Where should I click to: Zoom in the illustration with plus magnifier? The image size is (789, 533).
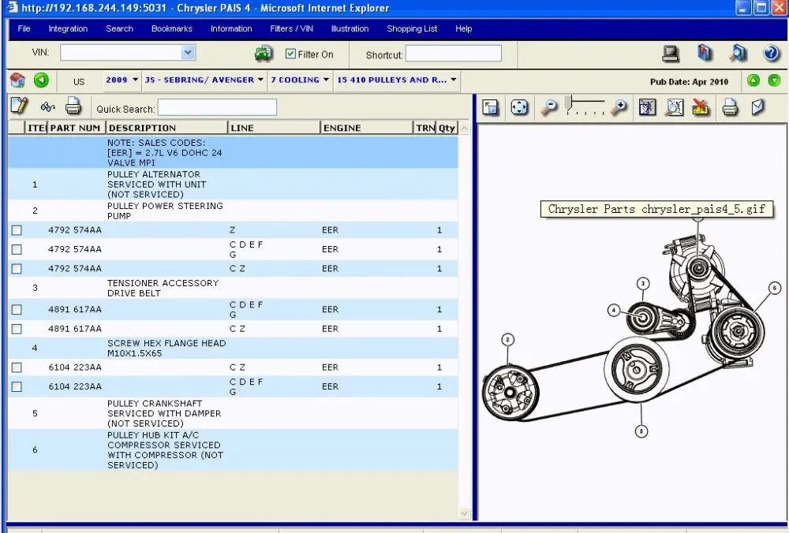(619, 107)
